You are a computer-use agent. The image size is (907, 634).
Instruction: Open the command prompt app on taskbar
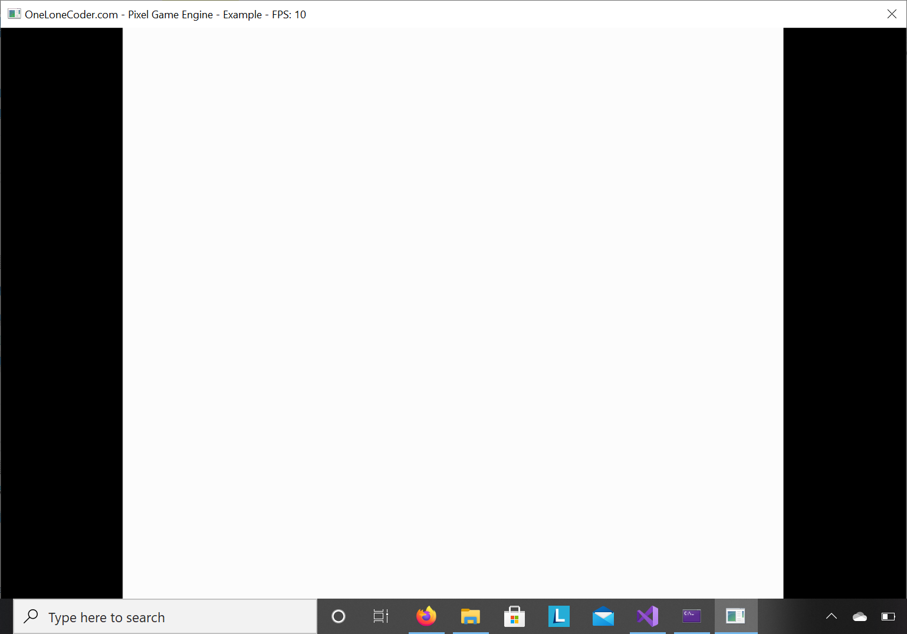point(692,616)
